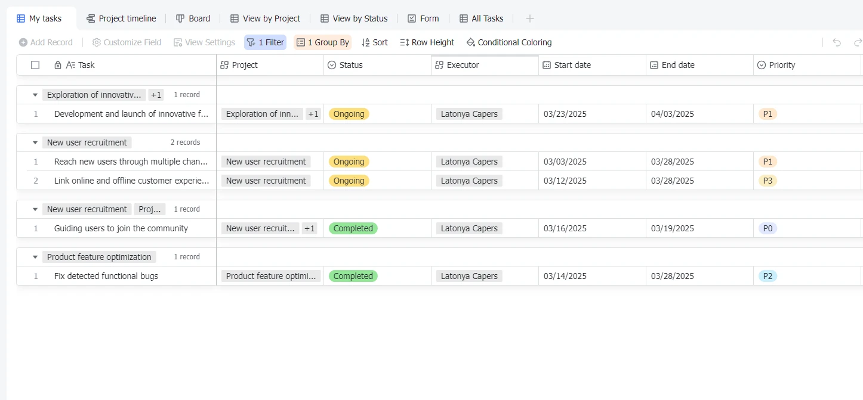This screenshot has height=400, width=863.
Task: Click the select icon in Priority header
Action: click(762, 65)
